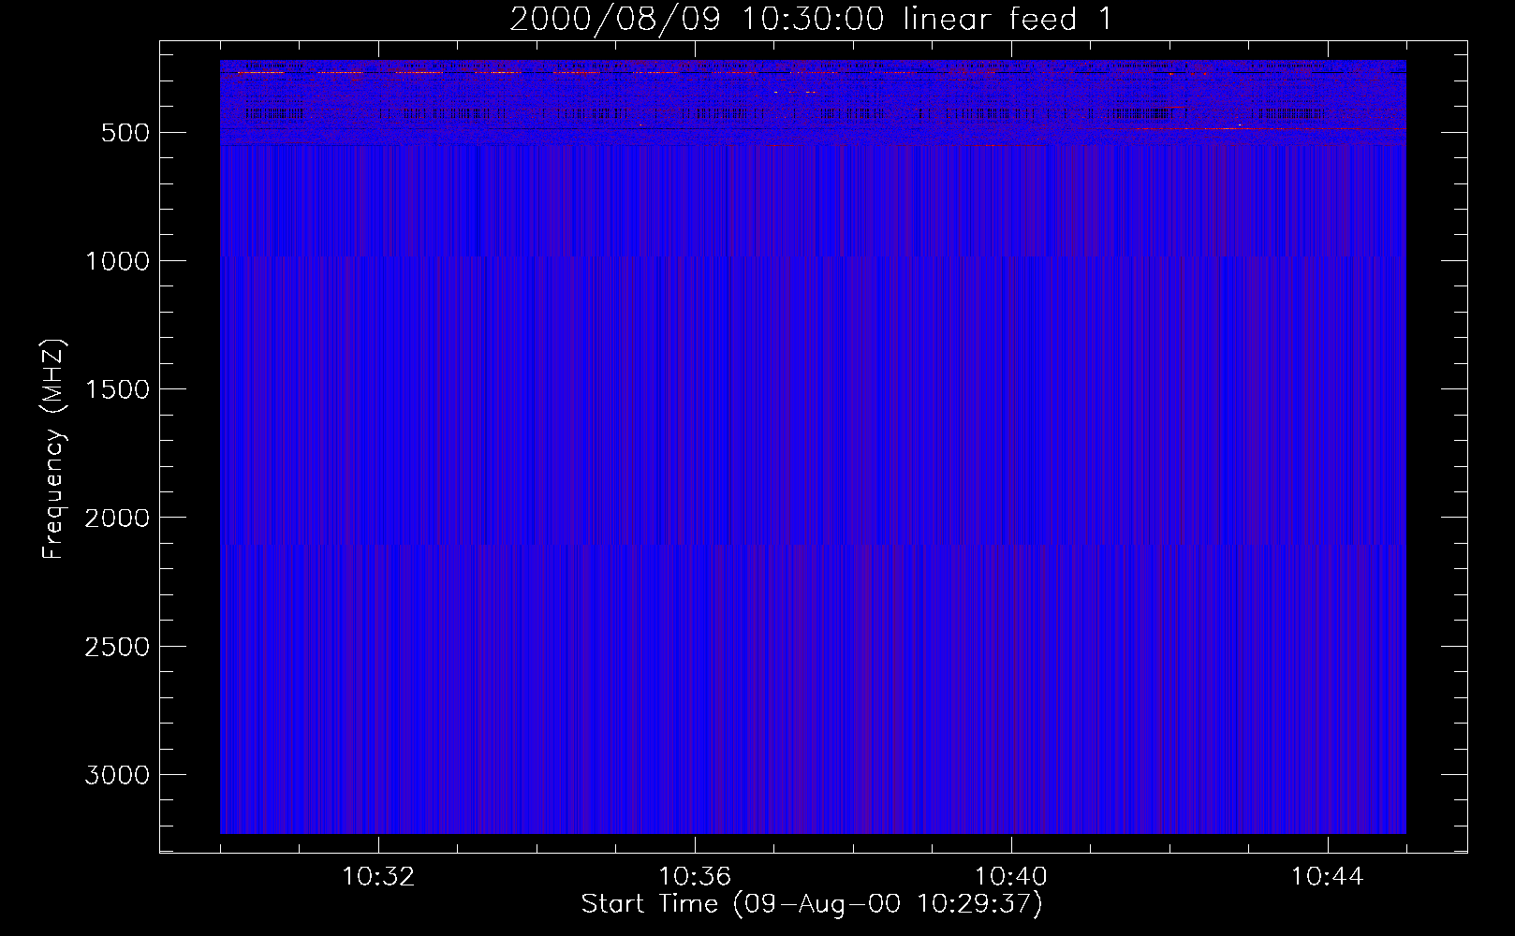Viewport: 1515px width, 936px height.
Task: Select the 'Frequency (MHZ)' axis label
Action: click(54, 449)
